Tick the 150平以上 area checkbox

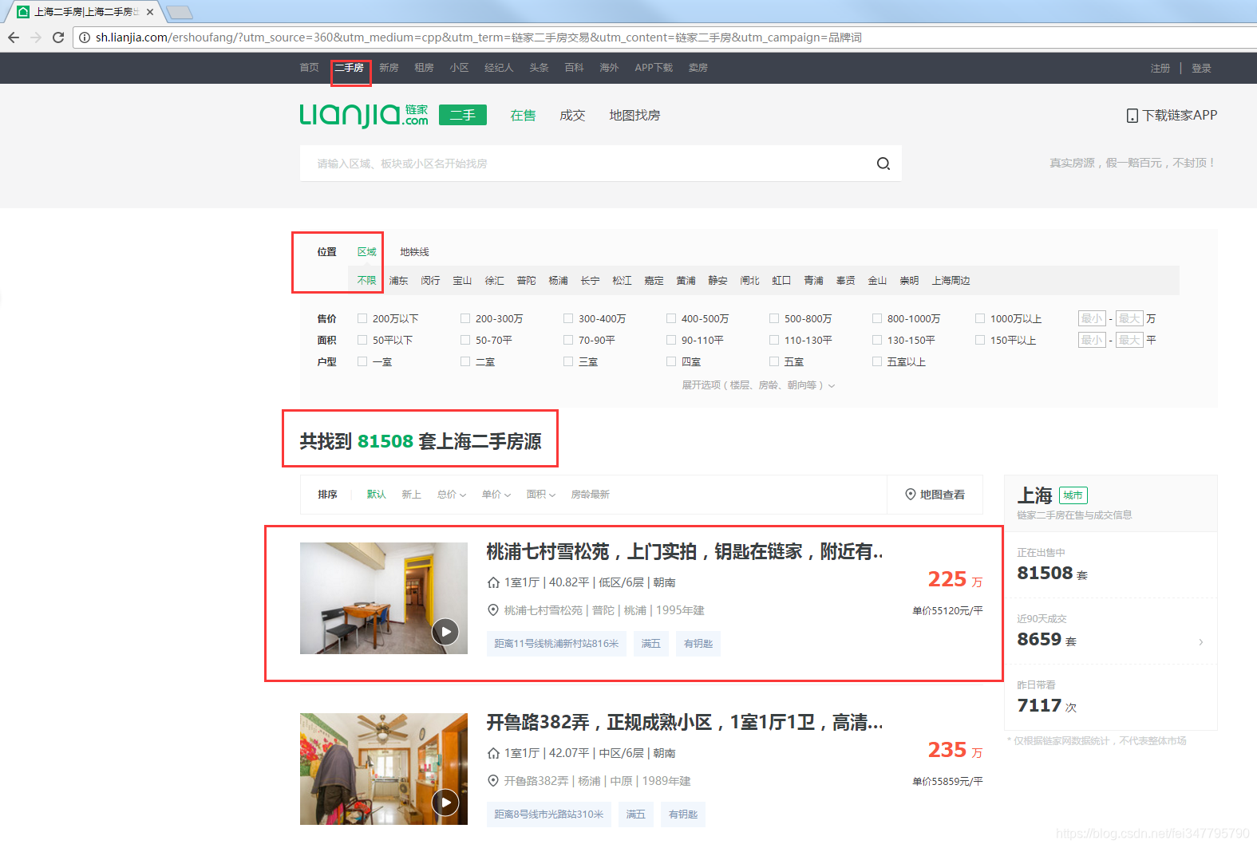click(x=980, y=340)
